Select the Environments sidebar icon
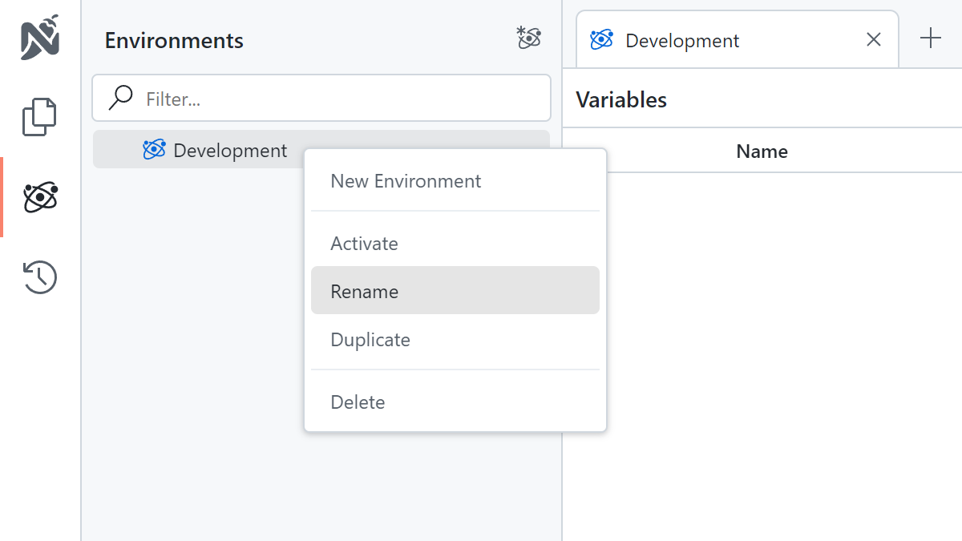The height and width of the screenshot is (541, 962). 40,197
